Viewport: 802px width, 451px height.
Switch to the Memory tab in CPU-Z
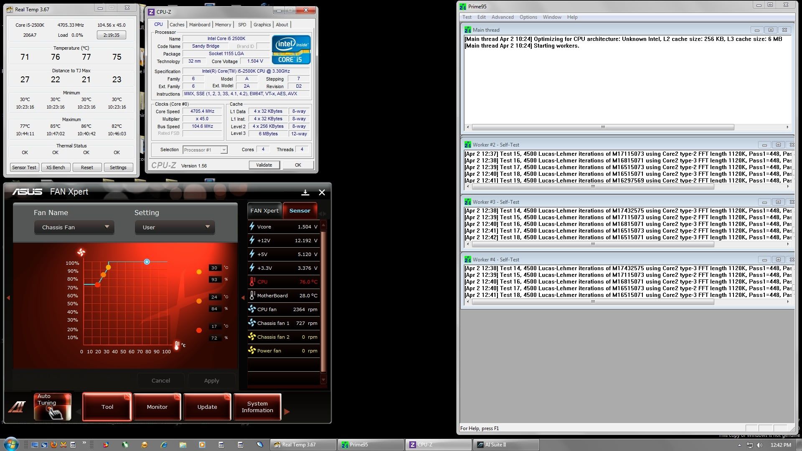coord(223,25)
